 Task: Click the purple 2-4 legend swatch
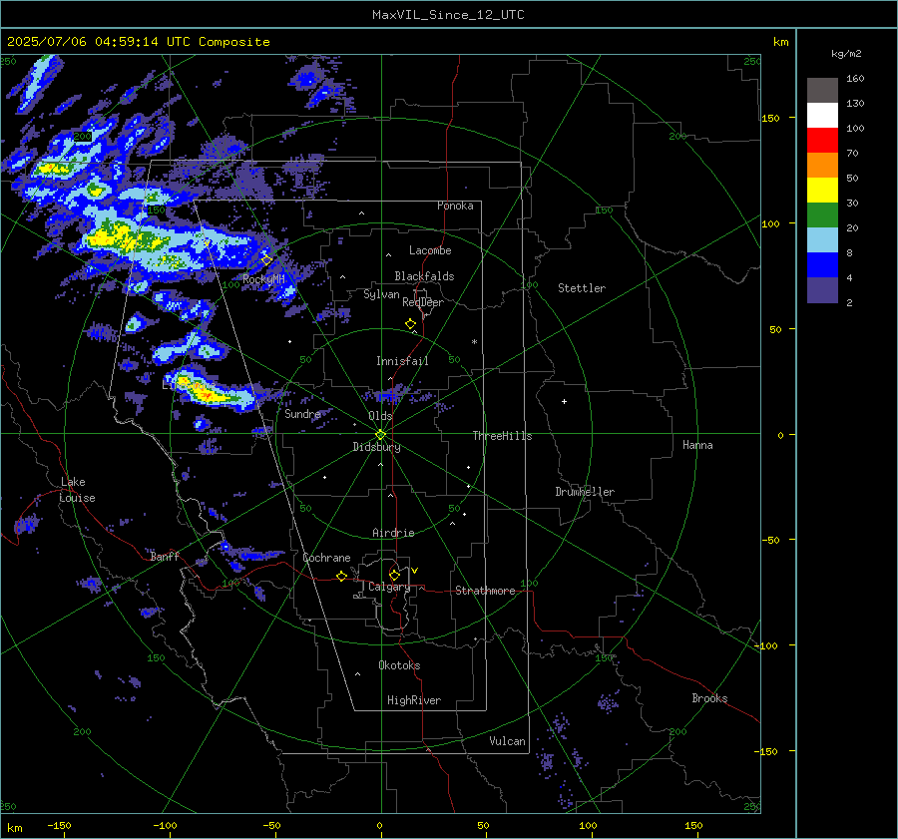(822, 289)
